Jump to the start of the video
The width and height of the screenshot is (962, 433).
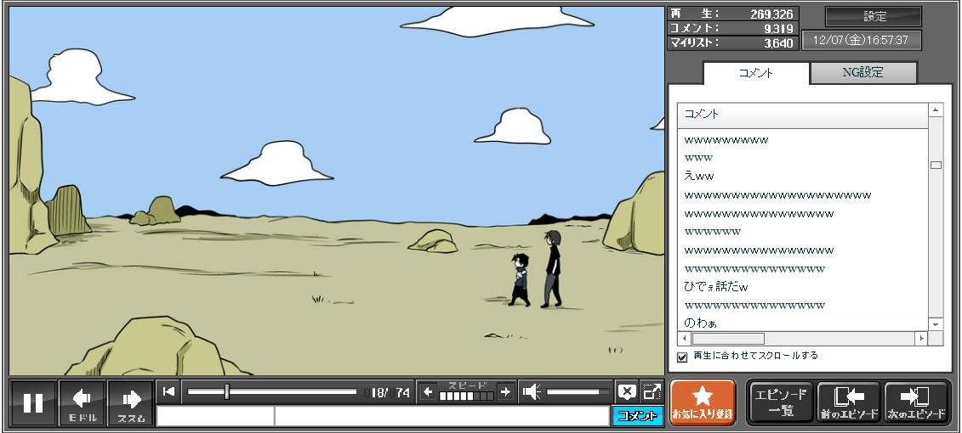tap(169, 391)
